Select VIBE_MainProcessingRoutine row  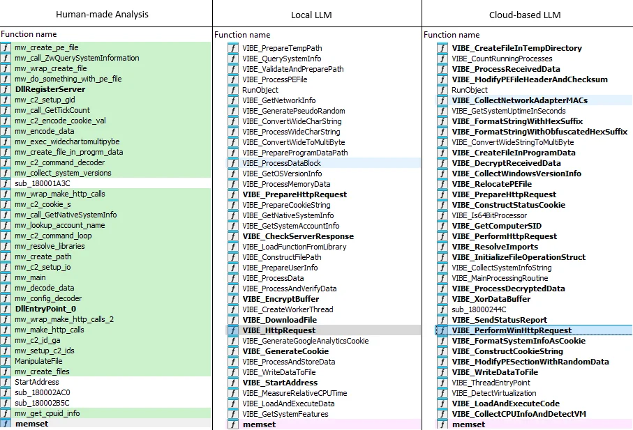point(534,278)
